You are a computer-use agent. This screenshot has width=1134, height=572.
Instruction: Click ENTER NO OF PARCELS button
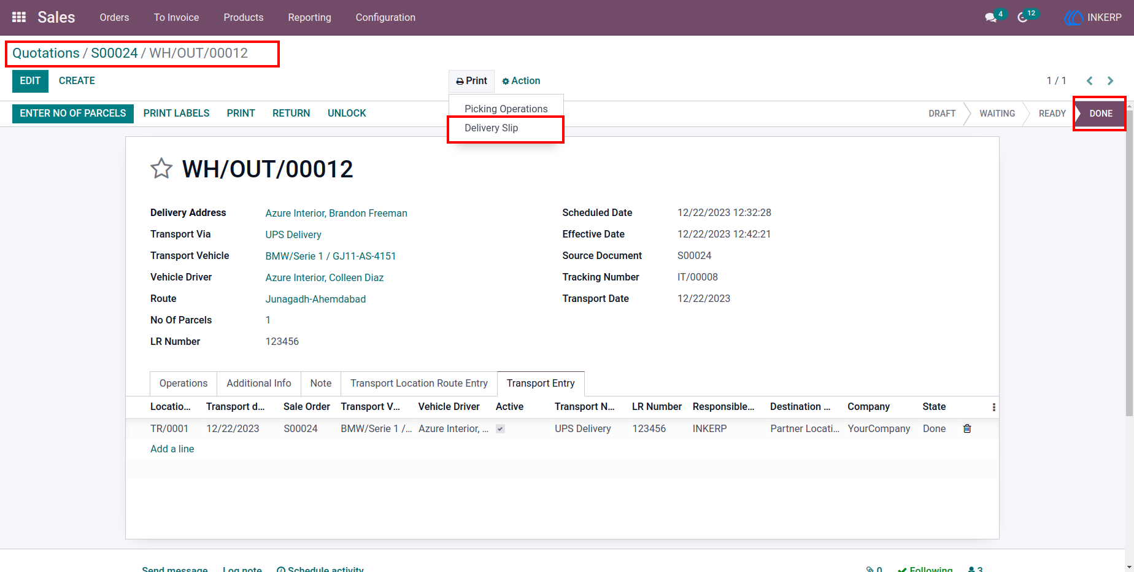(73, 114)
